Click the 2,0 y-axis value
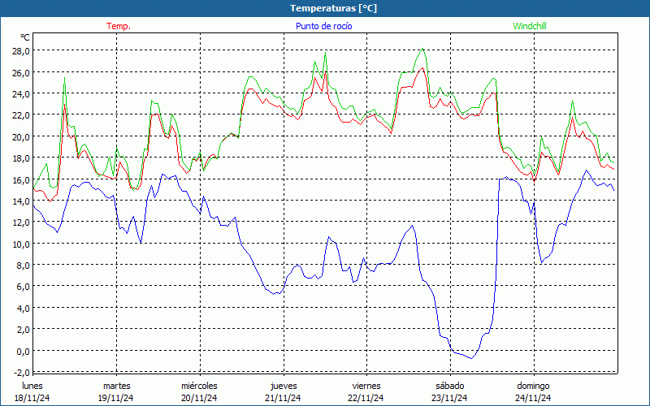This screenshot has height=406, width=650. point(24,330)
